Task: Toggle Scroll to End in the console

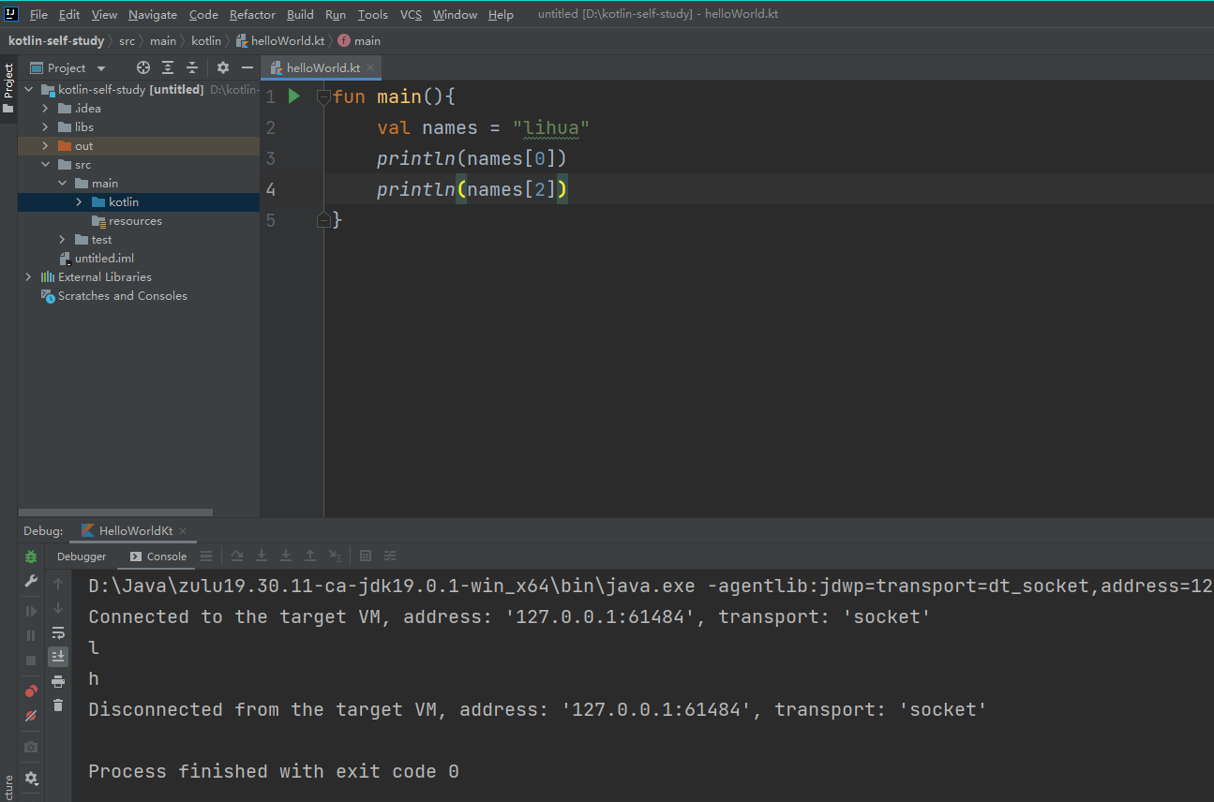Action: [x=58, y=657]
